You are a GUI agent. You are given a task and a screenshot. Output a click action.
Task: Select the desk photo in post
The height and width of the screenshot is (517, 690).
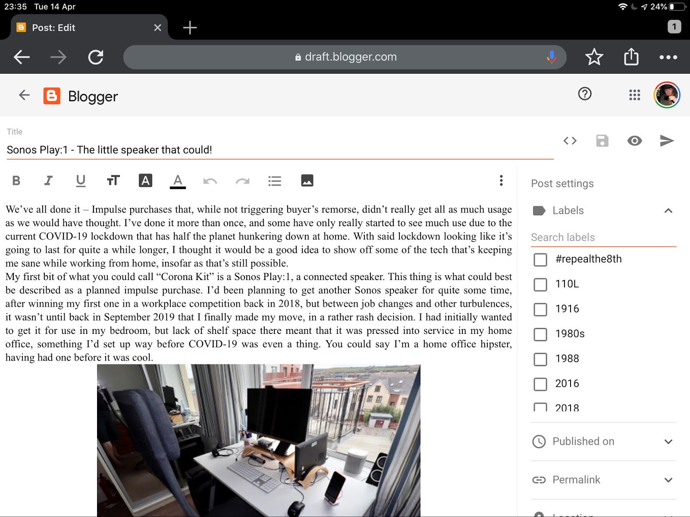259,440
